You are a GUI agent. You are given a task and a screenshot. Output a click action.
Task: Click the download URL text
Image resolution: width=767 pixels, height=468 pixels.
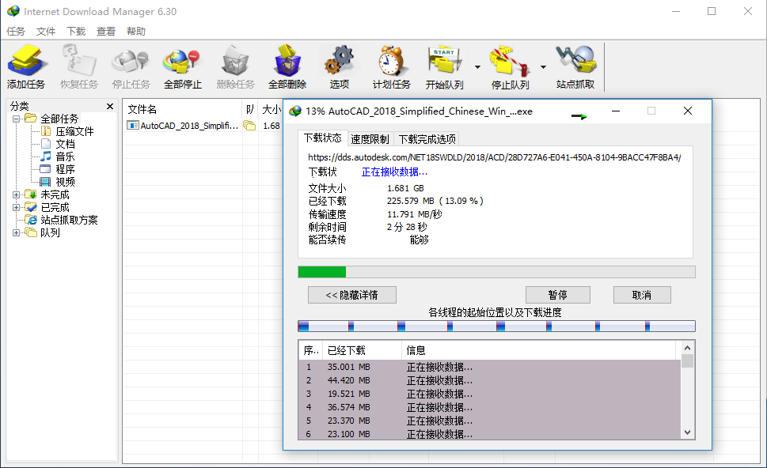click(494, 157)
